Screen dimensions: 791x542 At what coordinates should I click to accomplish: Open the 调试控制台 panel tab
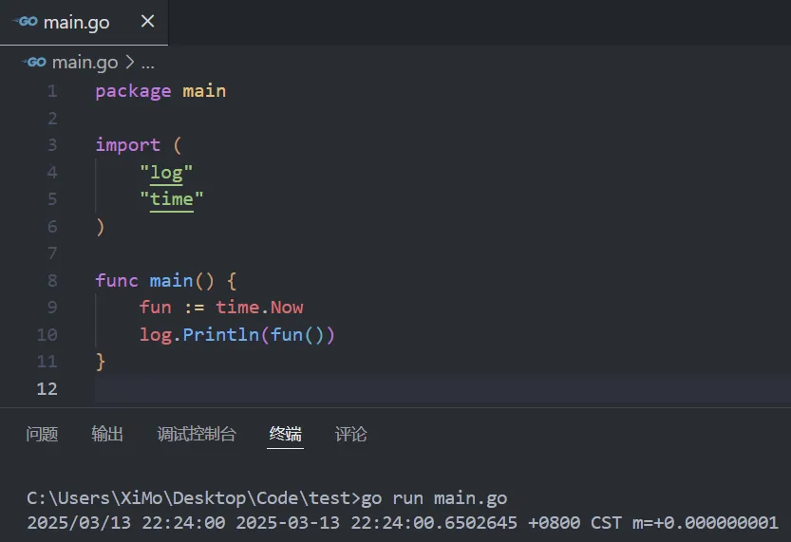click(197, 435)
